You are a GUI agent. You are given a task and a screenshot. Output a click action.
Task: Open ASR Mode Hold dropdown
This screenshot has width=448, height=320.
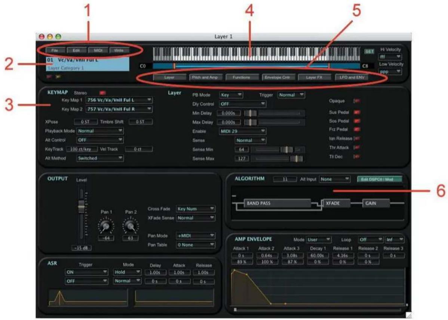[128, 272]
